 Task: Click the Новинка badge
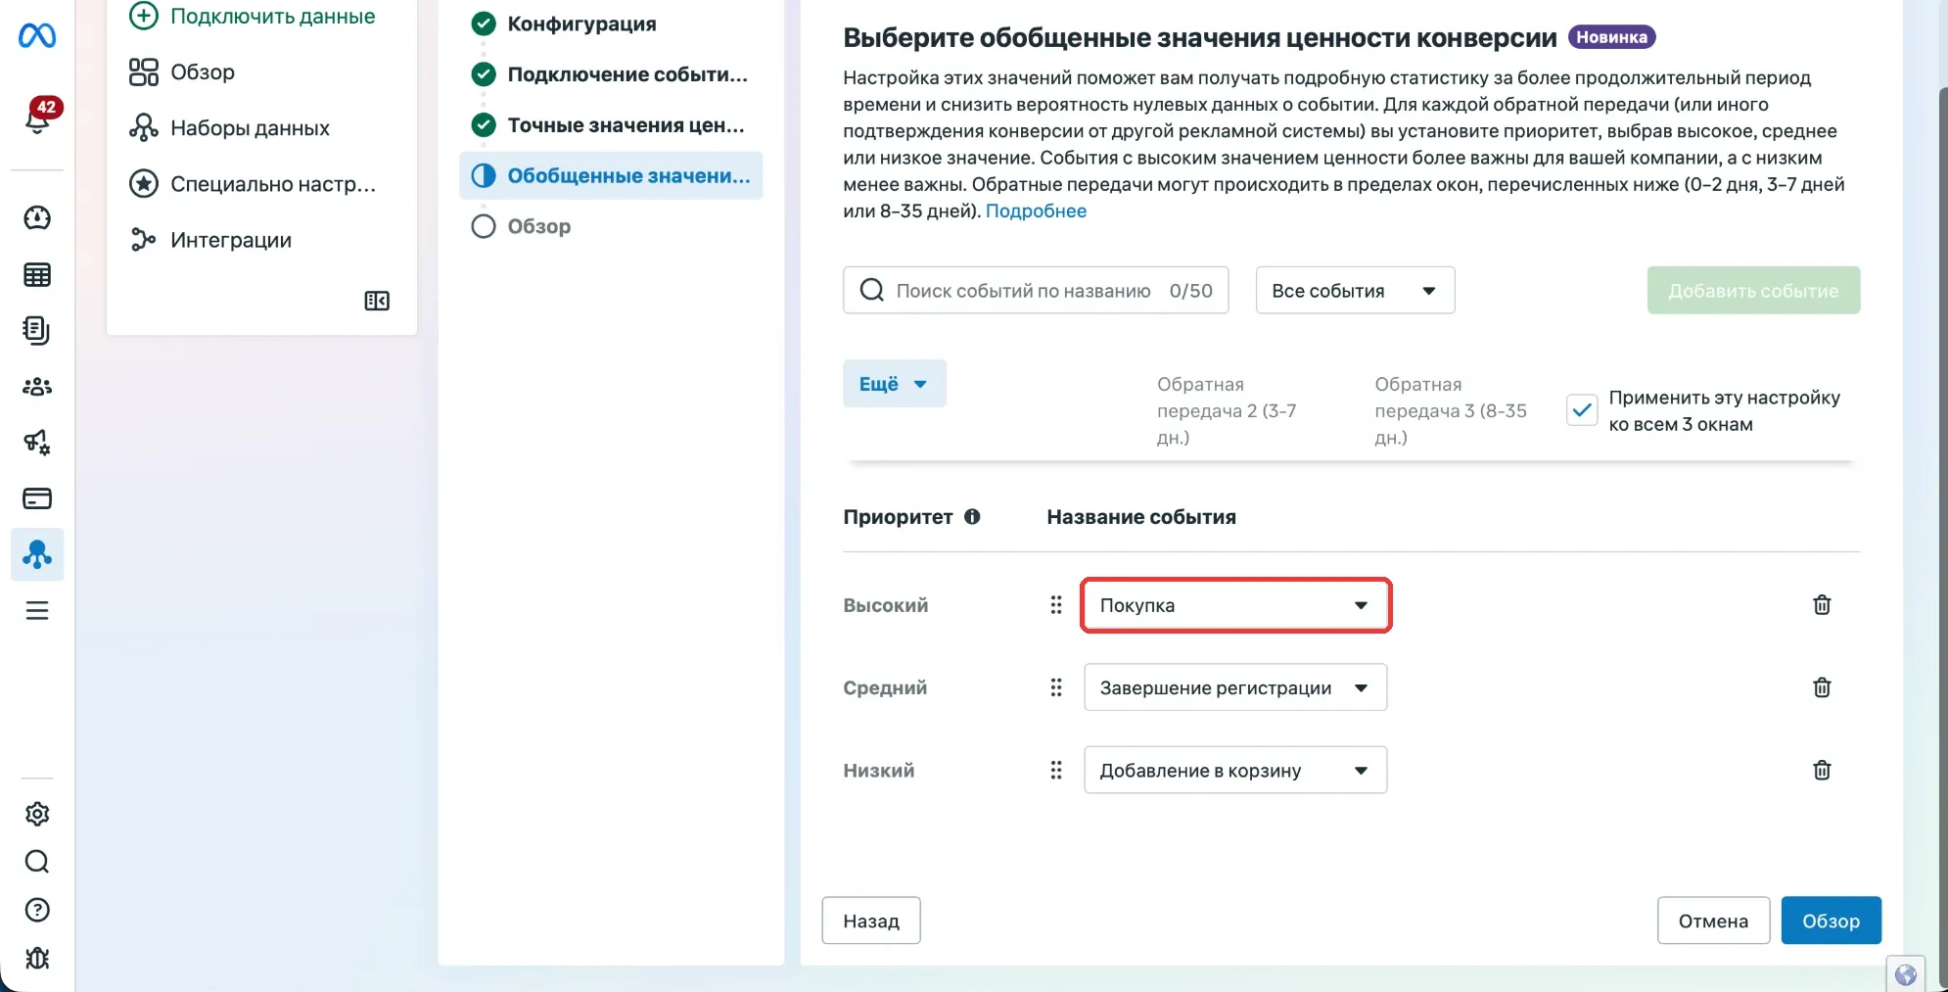(1611, 37)
